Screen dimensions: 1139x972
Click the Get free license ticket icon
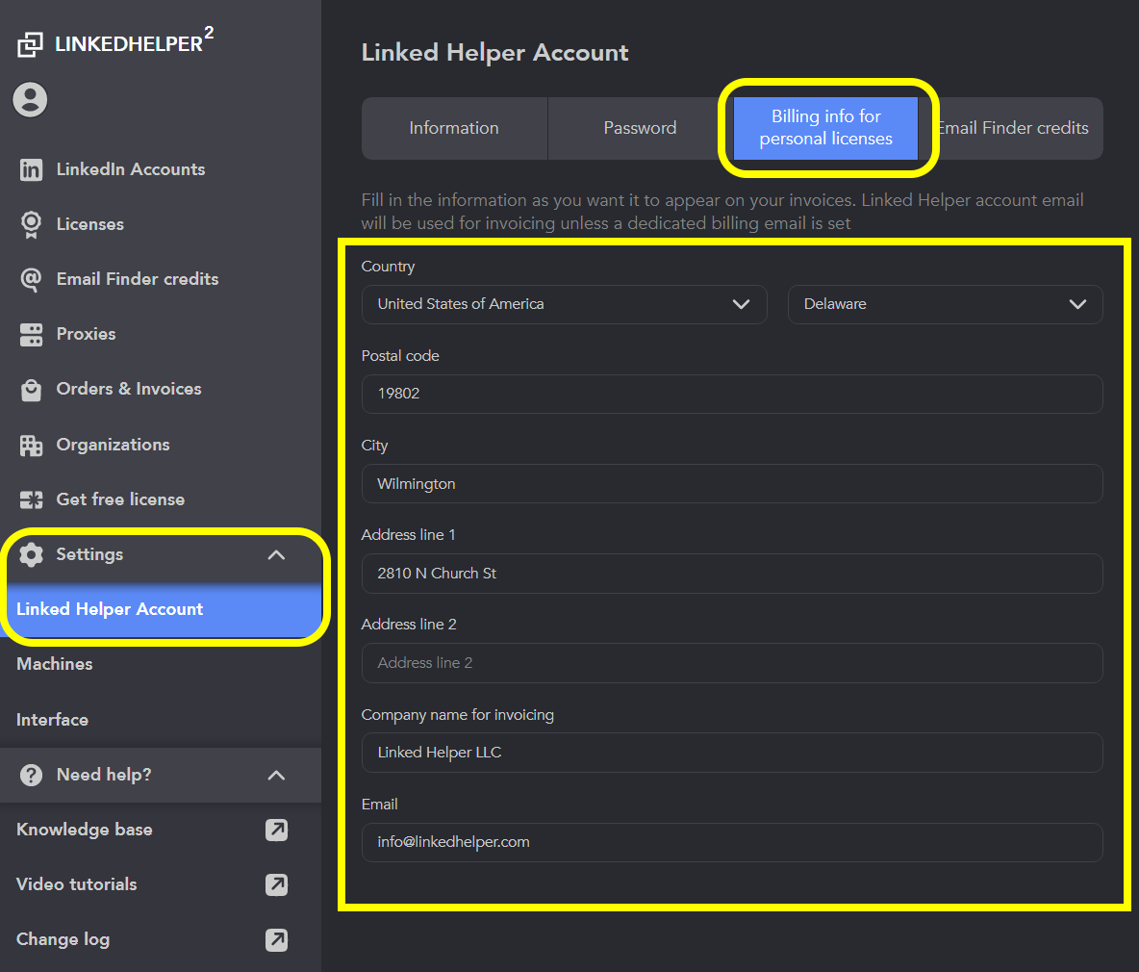click(31, 499)
